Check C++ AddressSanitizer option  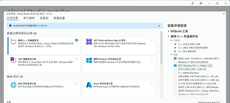175,73
